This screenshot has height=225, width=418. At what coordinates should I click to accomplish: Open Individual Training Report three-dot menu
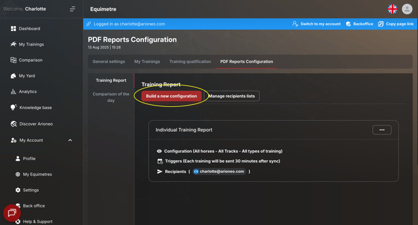pos(382,130)
